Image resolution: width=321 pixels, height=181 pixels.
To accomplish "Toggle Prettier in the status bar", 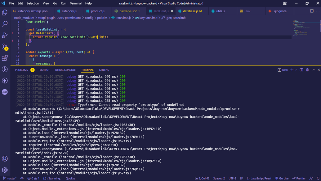I will (299, 179).
